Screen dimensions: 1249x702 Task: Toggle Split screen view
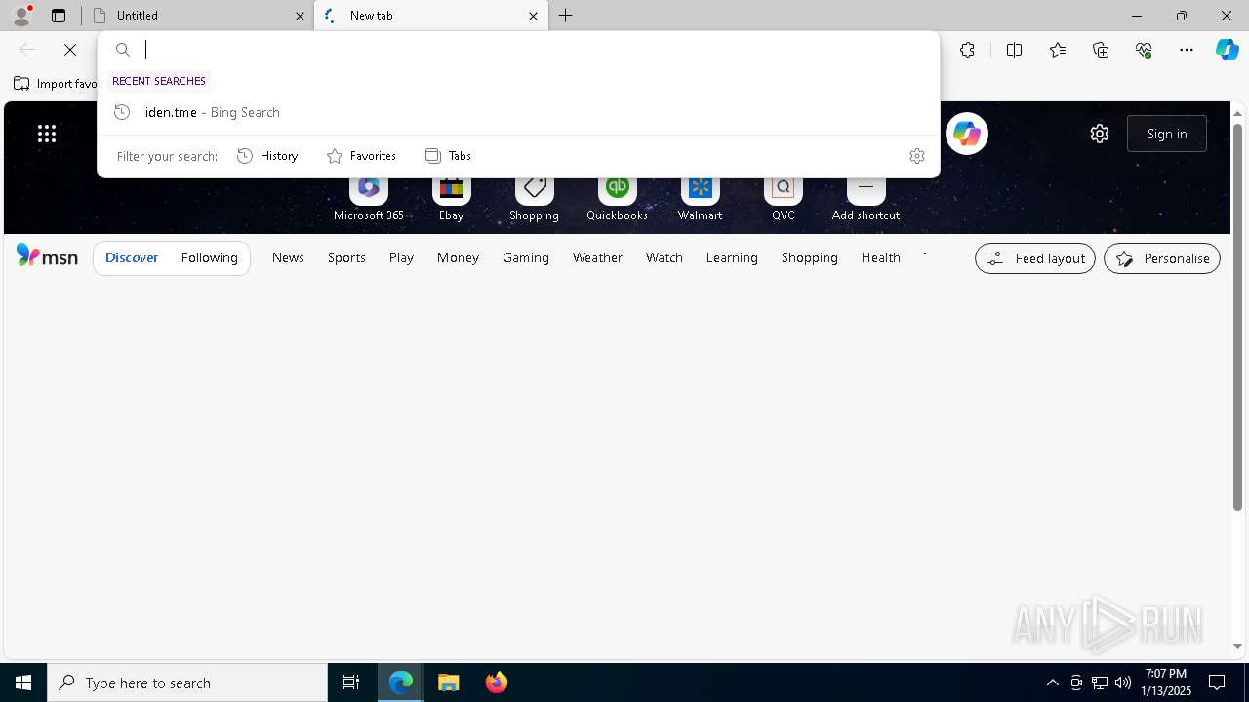[x=1014, y=50]
